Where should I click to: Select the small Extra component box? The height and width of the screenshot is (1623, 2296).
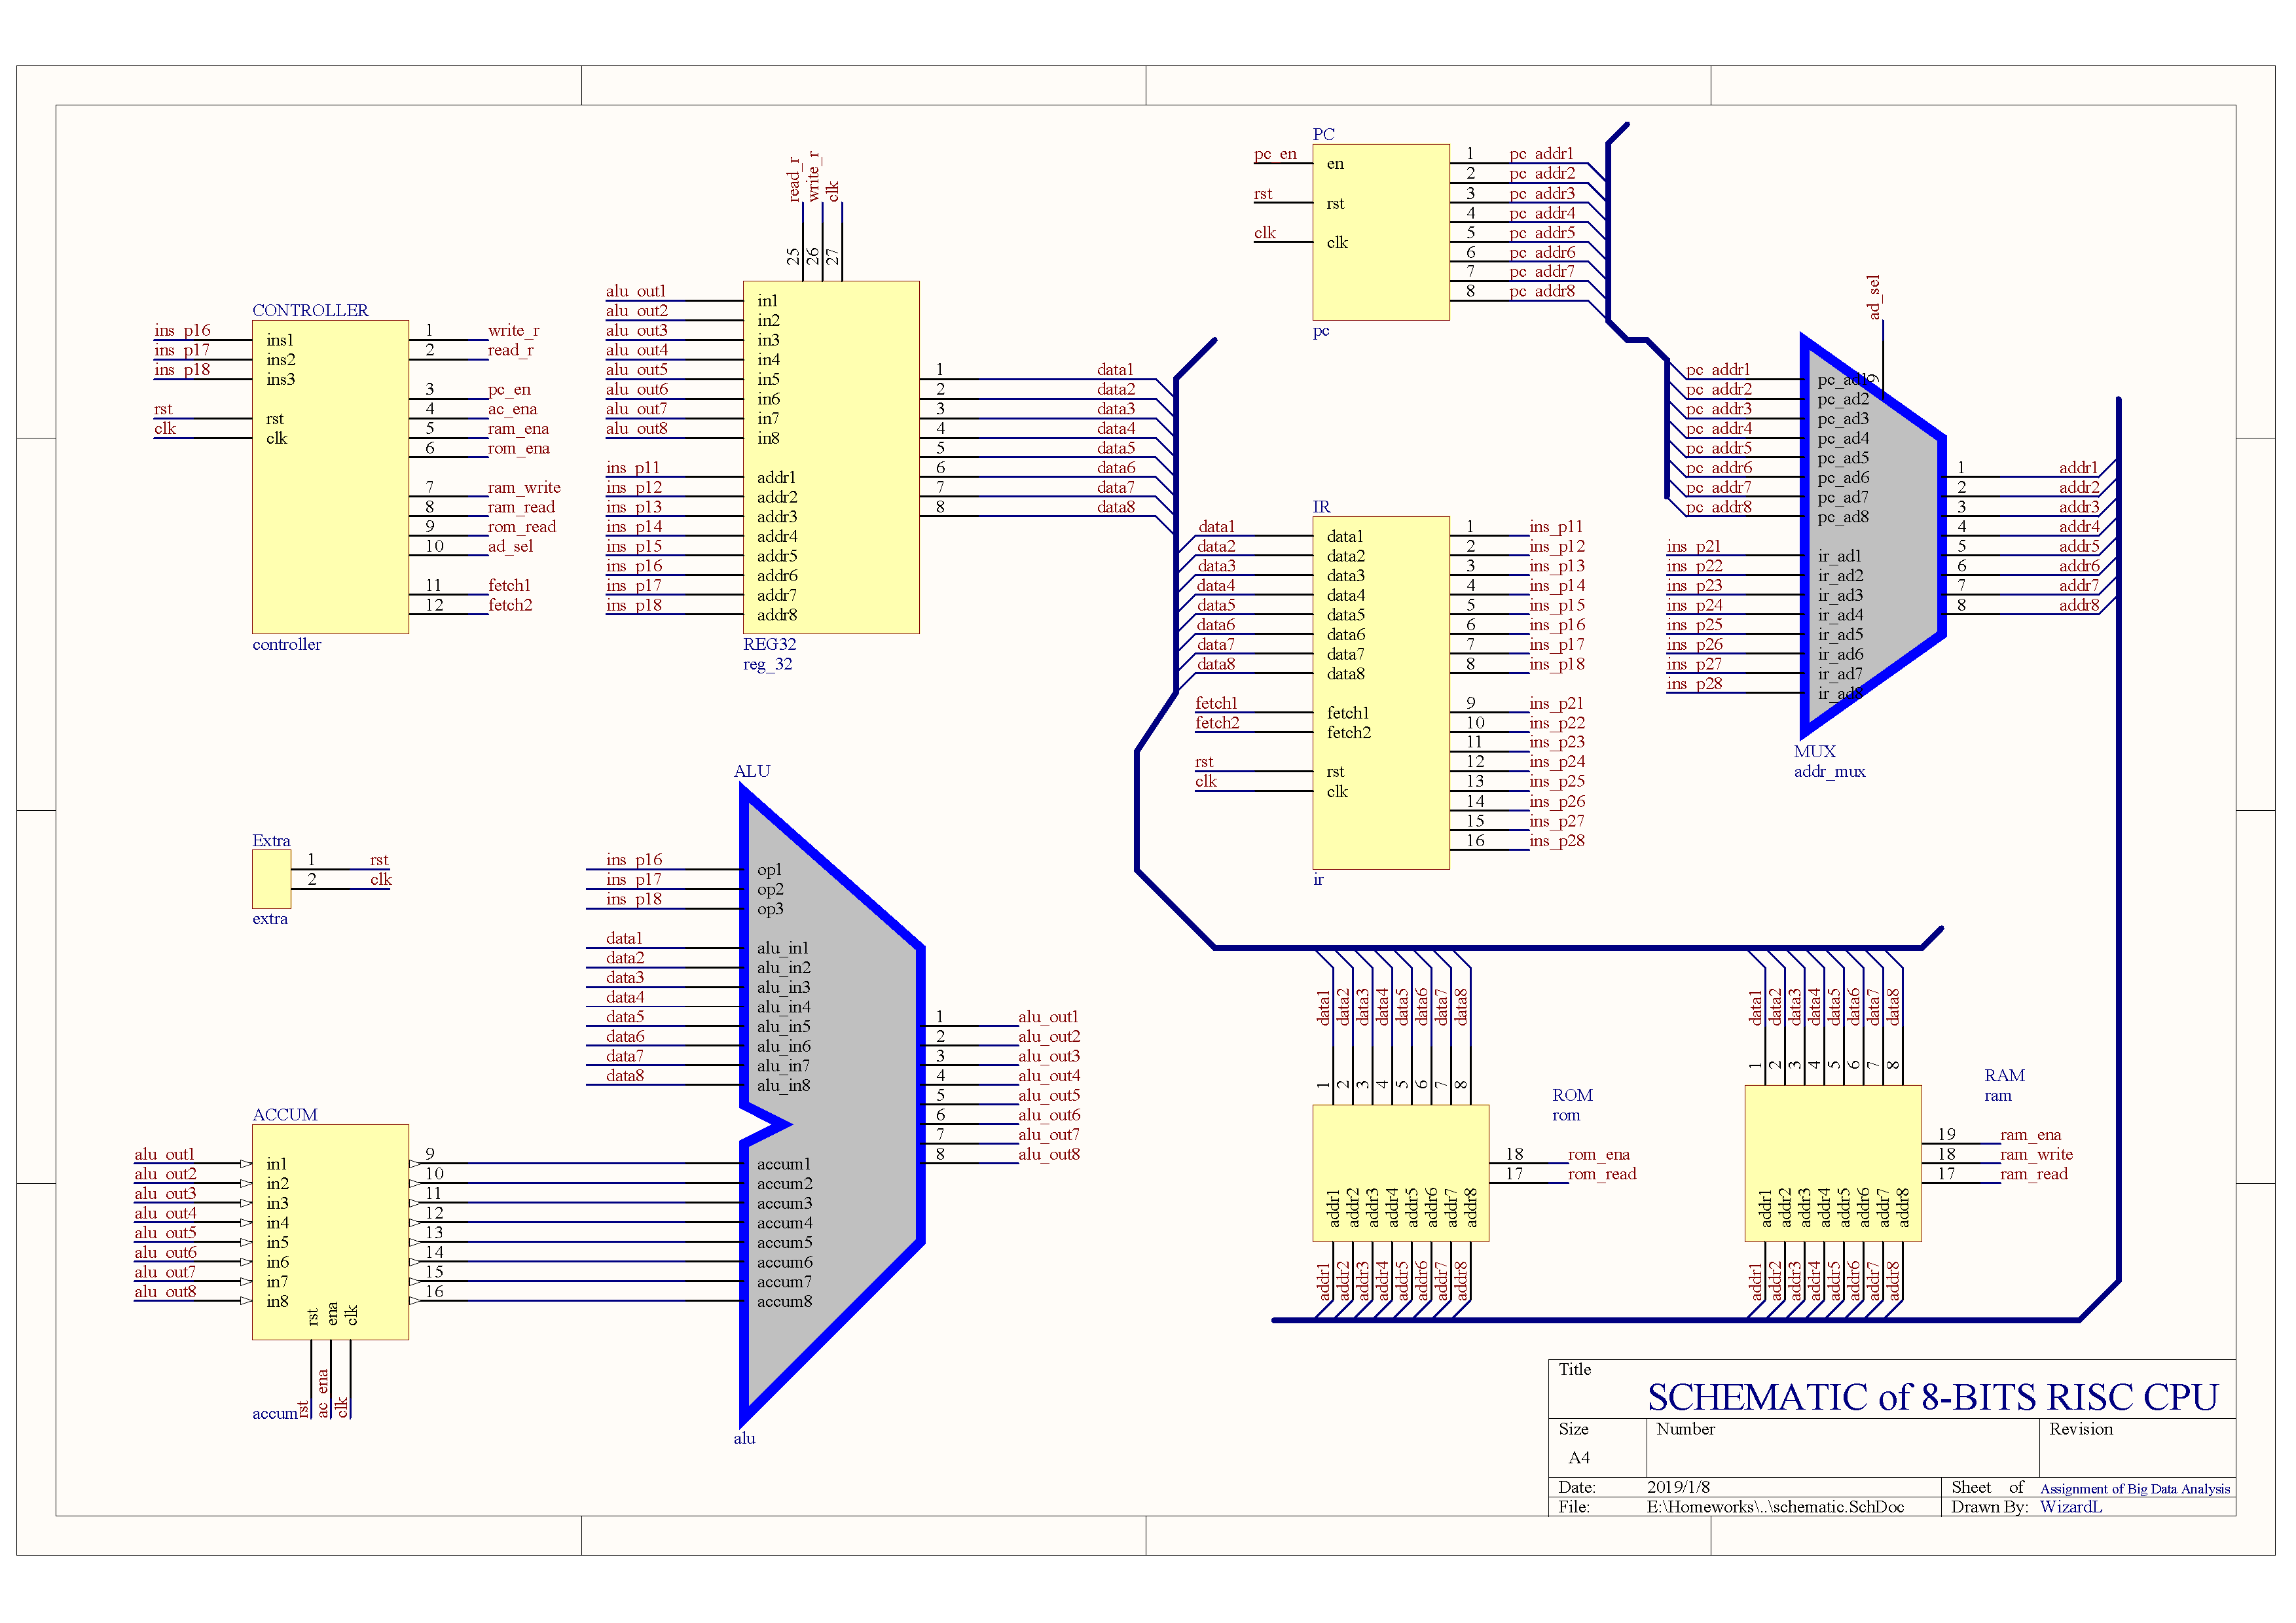271,880
